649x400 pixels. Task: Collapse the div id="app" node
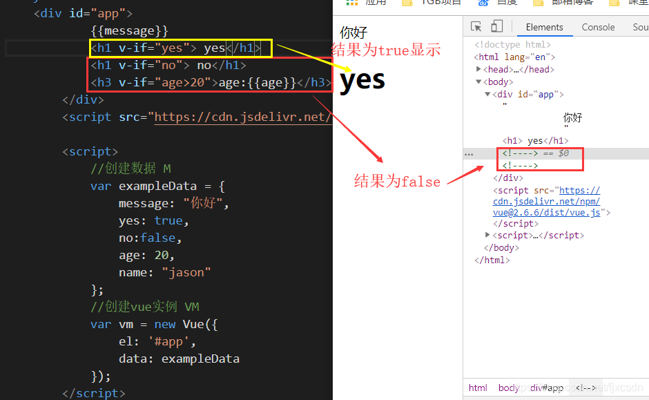487,94
